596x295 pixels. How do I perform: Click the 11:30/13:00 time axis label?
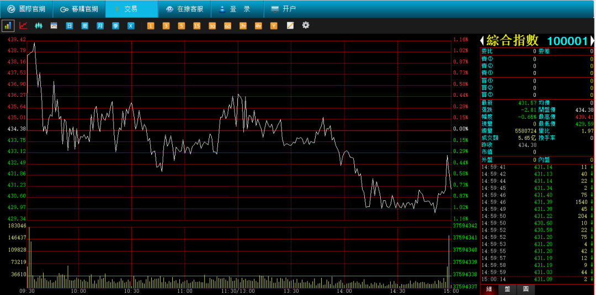coord(238,291)
